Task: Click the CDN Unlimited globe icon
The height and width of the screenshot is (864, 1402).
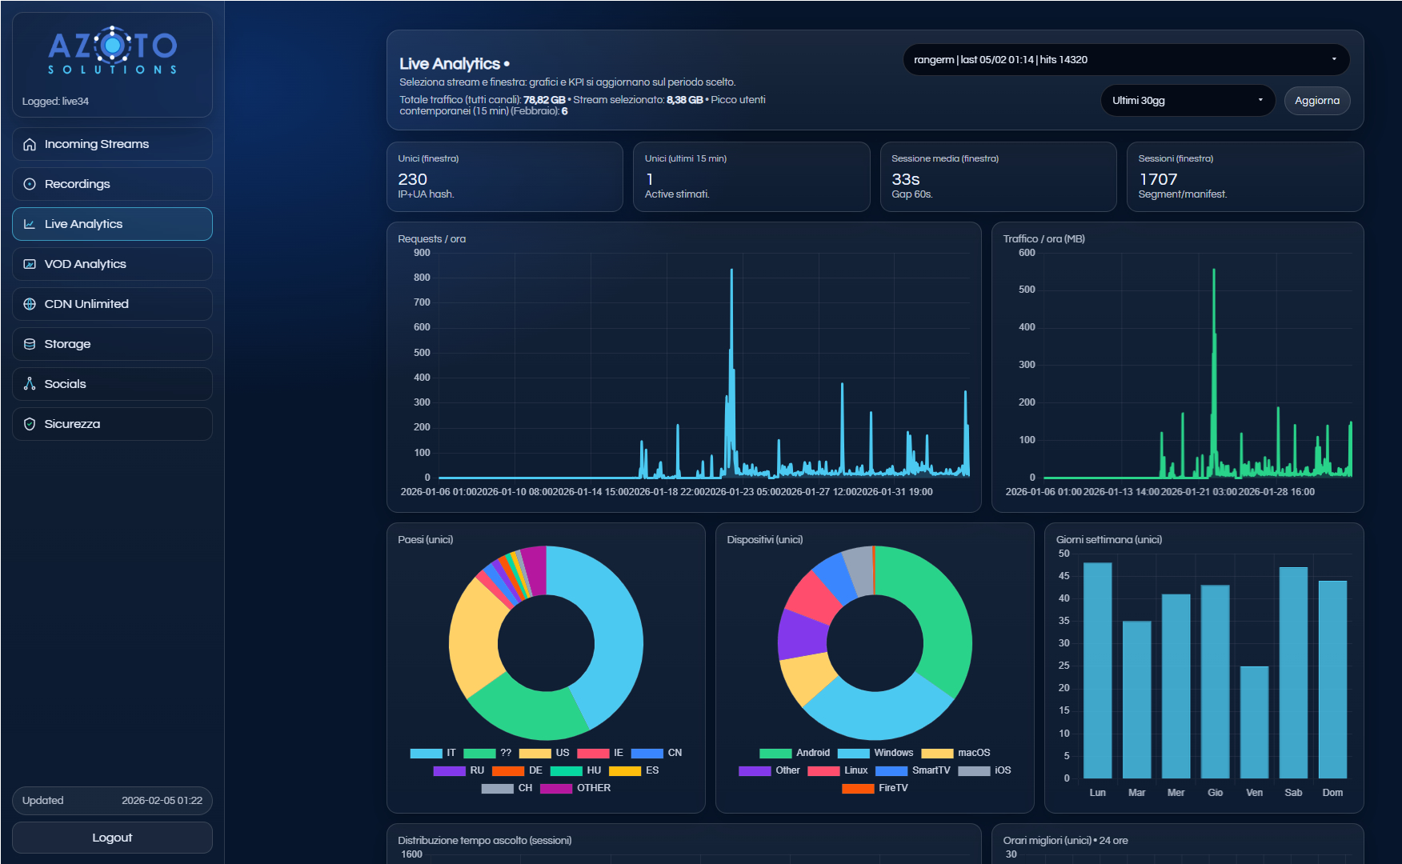Action: tap(30, 304)
